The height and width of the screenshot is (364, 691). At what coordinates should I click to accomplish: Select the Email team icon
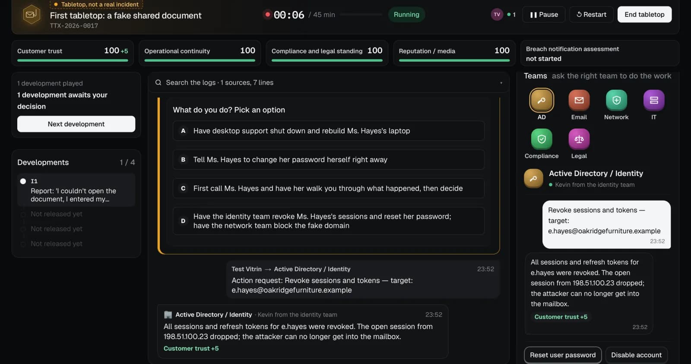pos(579,100)
